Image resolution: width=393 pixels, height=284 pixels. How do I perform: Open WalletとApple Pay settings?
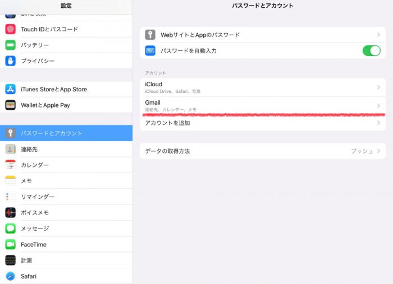click(66, 105)
